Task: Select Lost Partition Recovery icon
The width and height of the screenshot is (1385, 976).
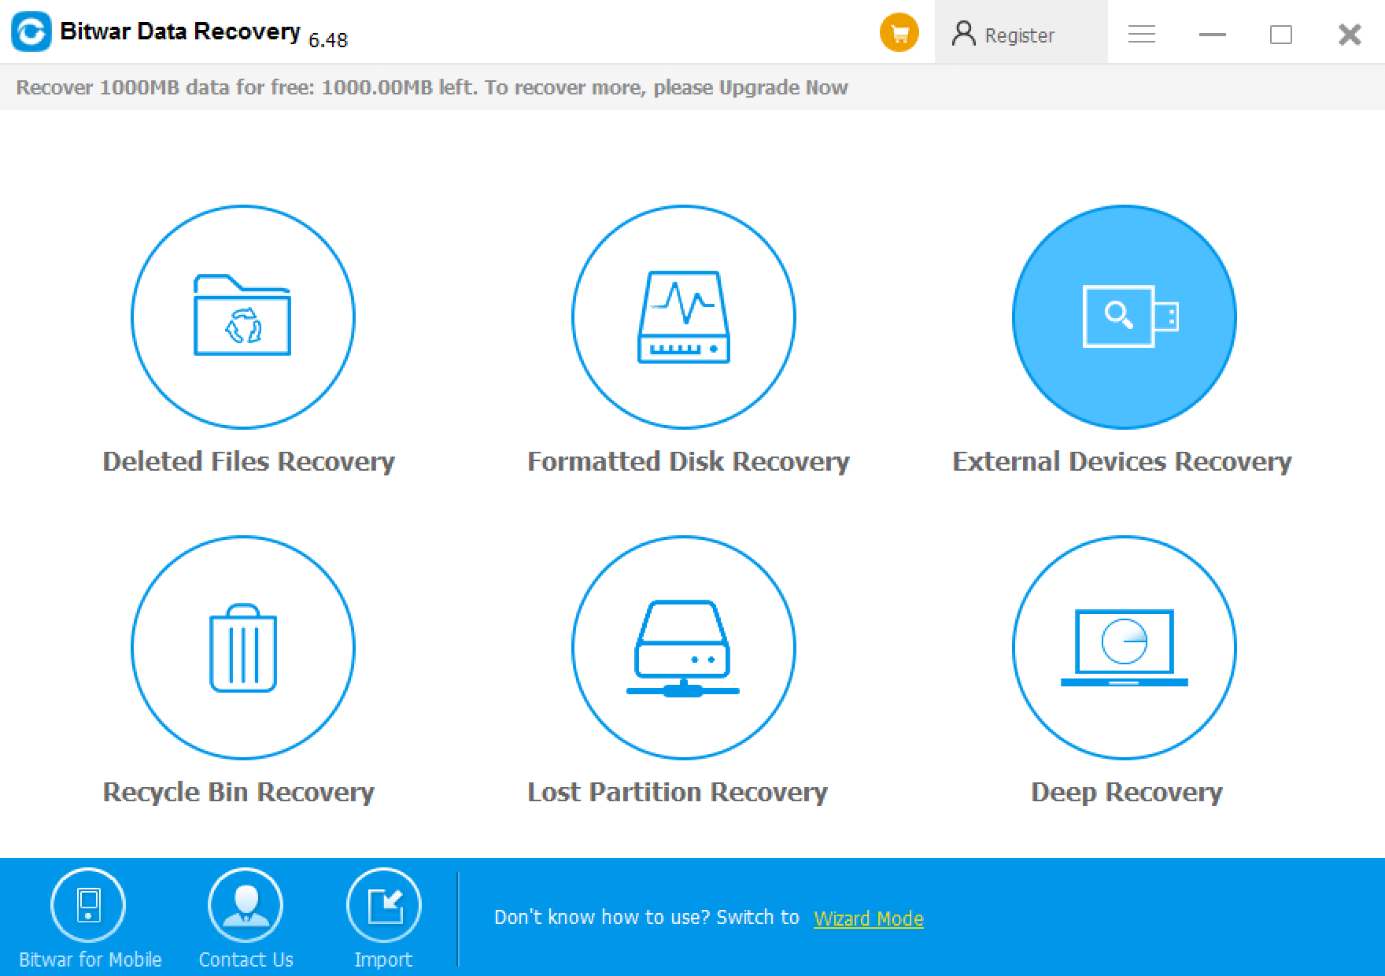Action: tap(683, 648)
